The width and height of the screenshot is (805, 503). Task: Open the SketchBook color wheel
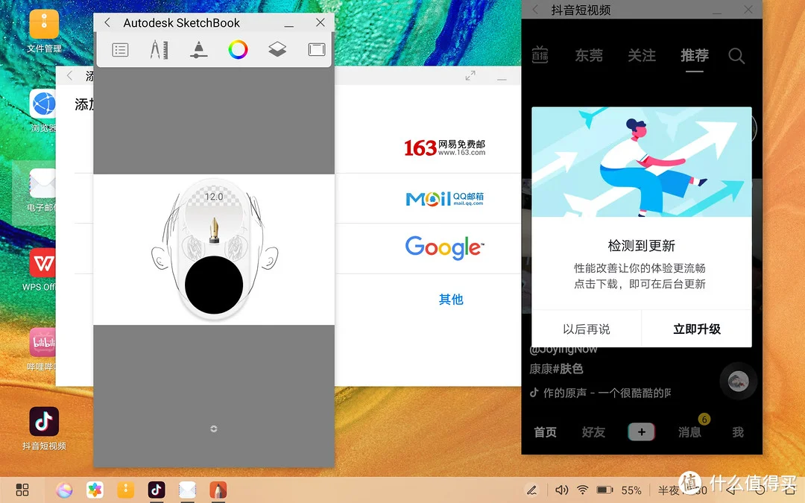coord(238,50)
